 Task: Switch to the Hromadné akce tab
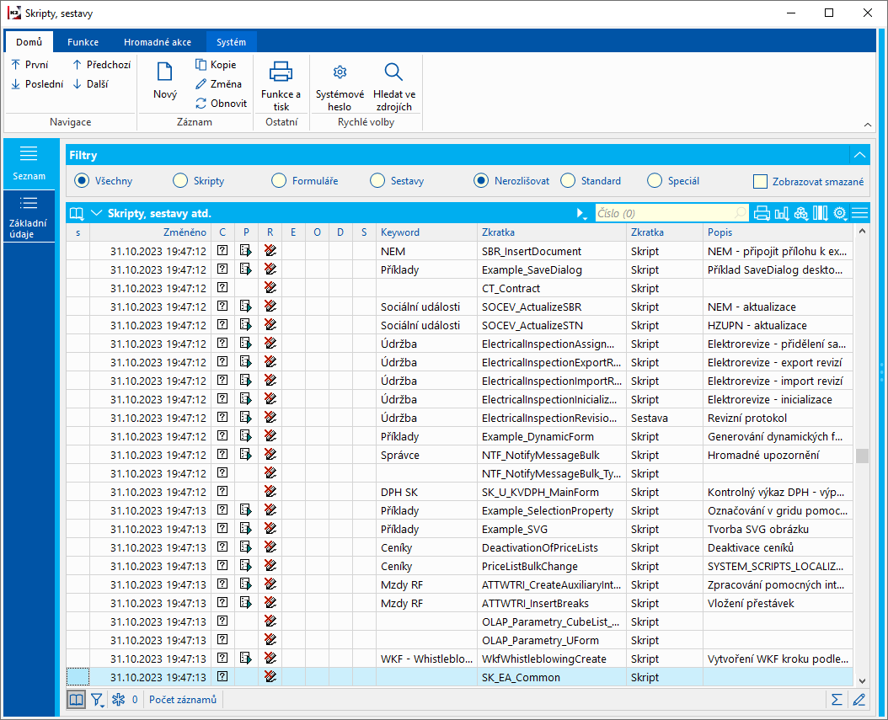(157, 42)
